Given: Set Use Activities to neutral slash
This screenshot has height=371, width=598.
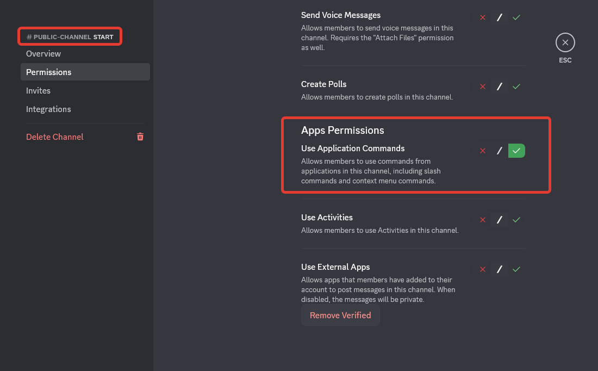Looking at the screenshot, I should [x=500, y=220].
